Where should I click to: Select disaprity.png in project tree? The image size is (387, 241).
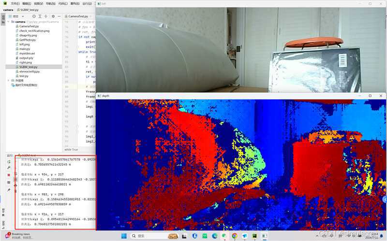point(28,35)
